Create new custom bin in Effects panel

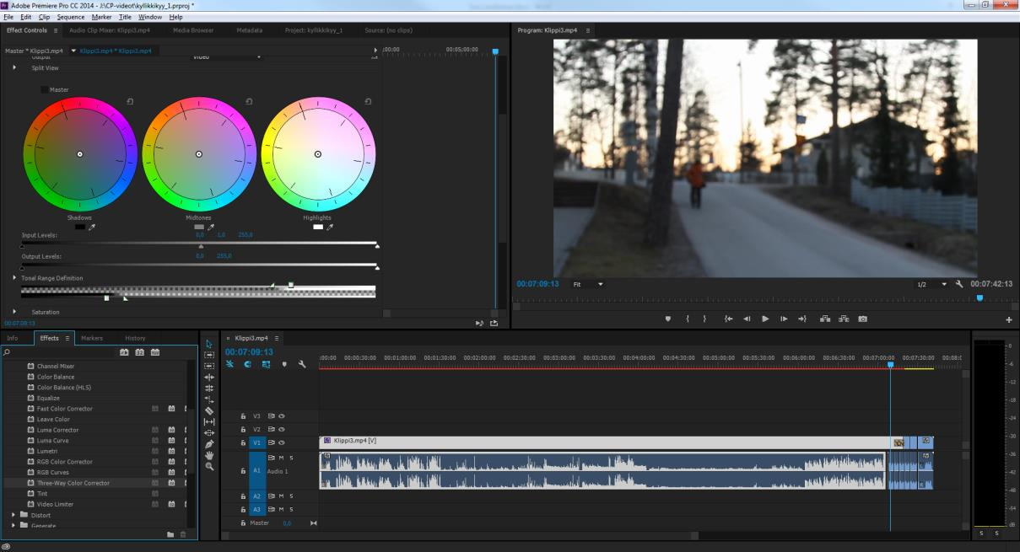pyautogui.click(x=170, y=534)
